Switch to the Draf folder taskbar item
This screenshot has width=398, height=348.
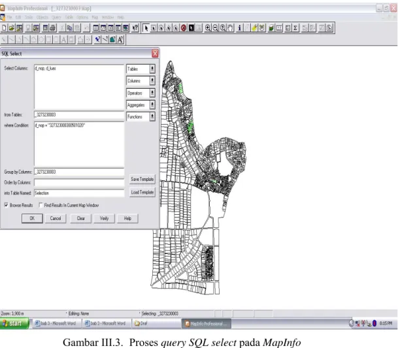(158, 323)
